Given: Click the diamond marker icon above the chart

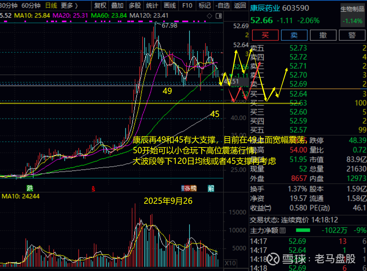Looking at the screenshot, I should click(210, 16).
